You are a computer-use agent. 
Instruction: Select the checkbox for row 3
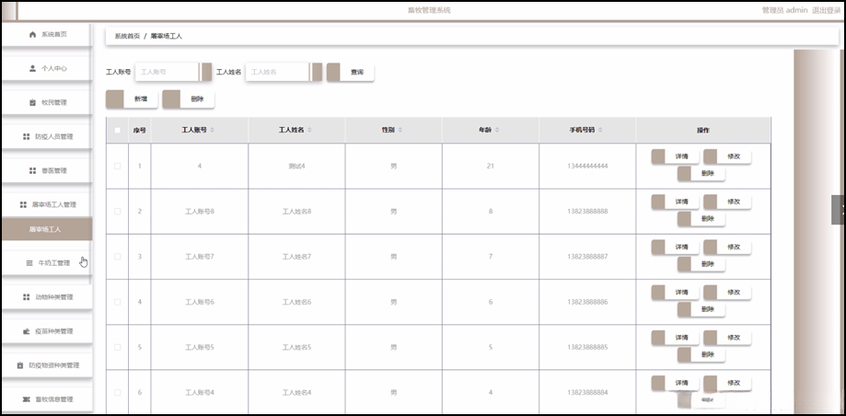(117, 257)
